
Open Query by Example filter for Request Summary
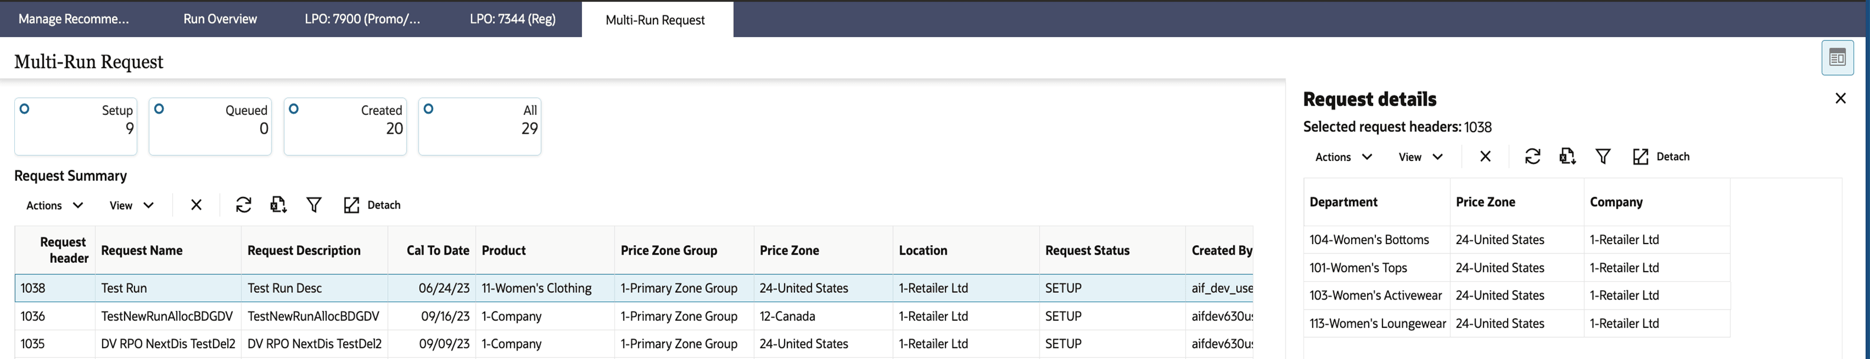click(313, 205)
